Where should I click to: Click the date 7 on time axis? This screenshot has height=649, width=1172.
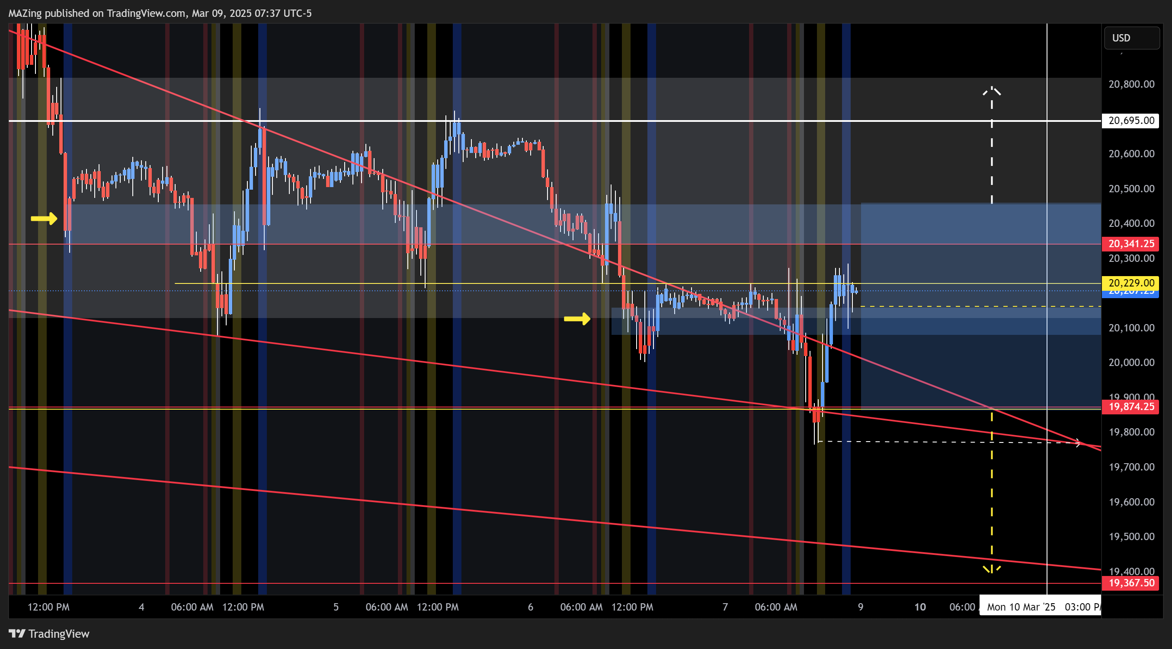point(725,607)
